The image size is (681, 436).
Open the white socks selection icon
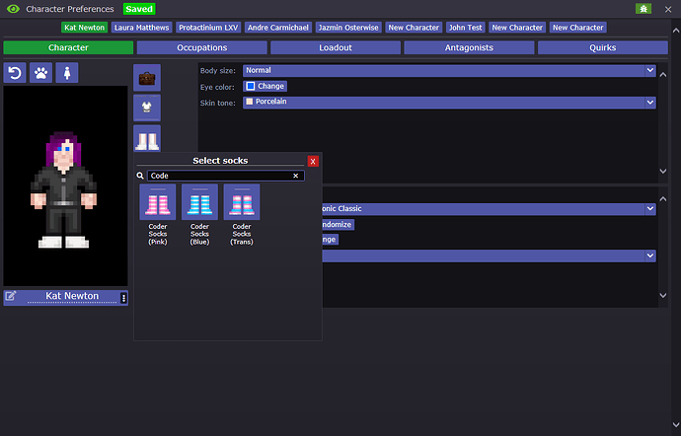tap(147, 138)
